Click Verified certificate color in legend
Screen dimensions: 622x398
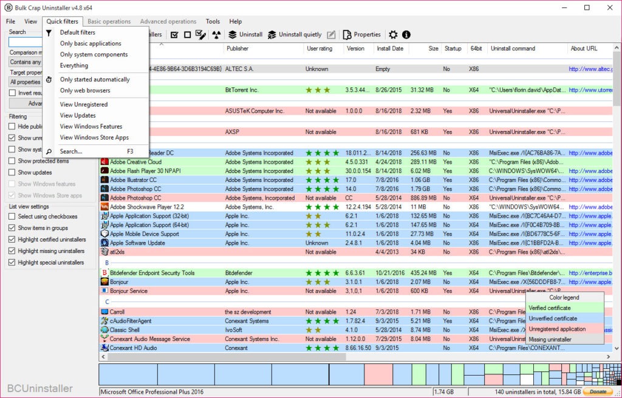pos(564,308)
